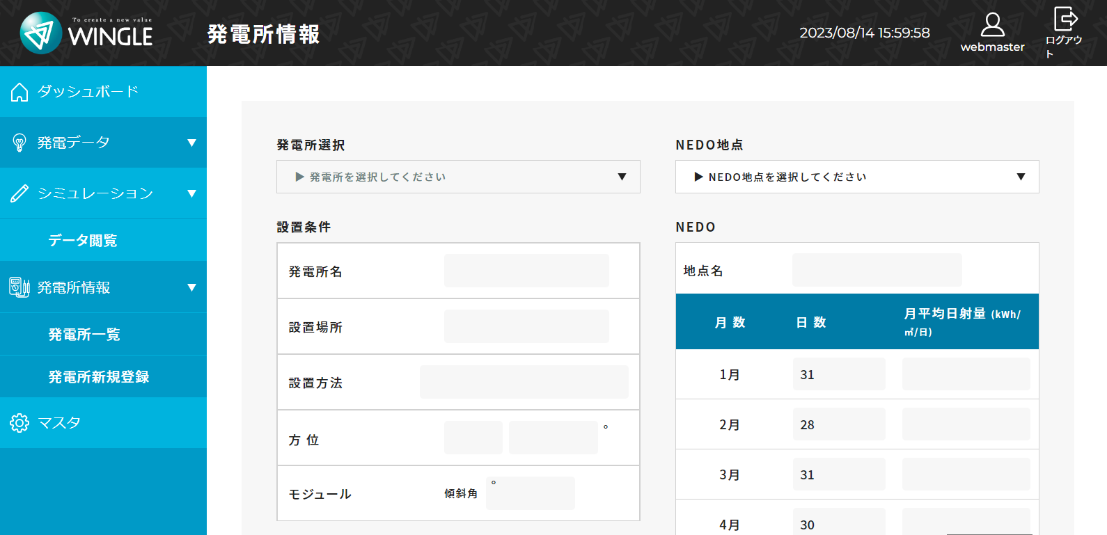
Task: Open the NEDO地点 selection dropdown
Action: pos(856,177)
